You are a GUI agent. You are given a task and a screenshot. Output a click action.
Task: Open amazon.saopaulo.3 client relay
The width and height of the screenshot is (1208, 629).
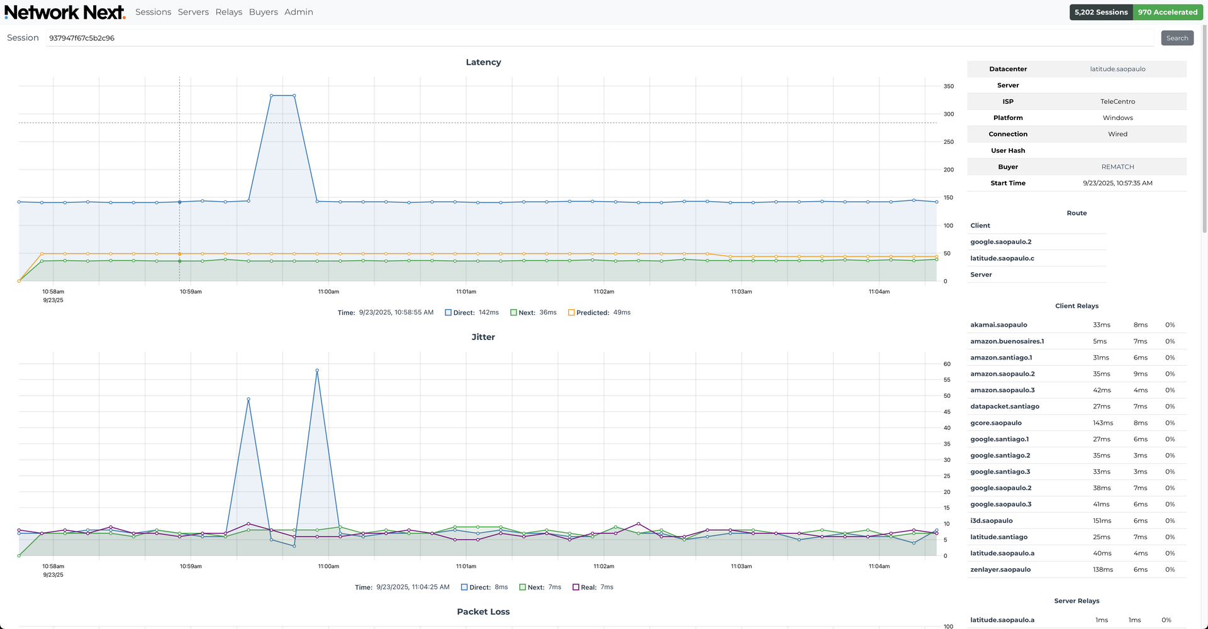[1002, 390]
